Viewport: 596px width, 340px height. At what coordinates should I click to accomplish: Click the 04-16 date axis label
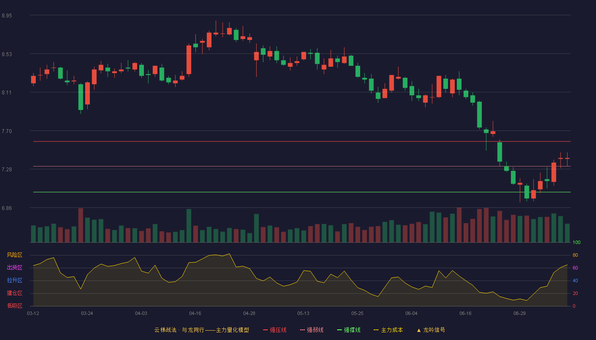195,313
